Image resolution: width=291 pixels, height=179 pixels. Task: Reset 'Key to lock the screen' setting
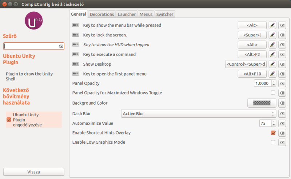pos(282,35)
